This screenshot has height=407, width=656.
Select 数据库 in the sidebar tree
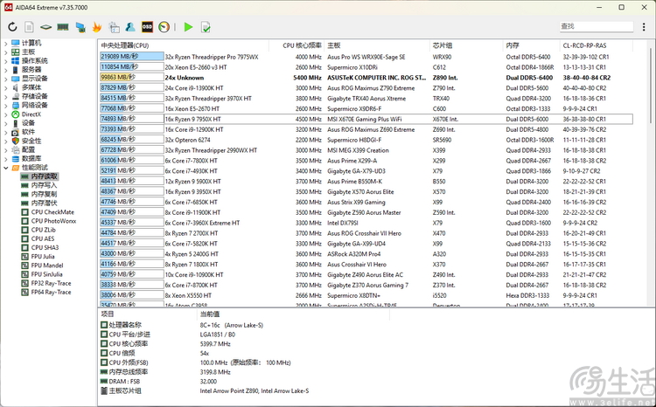pyautogui.click(x=31, y=158)
